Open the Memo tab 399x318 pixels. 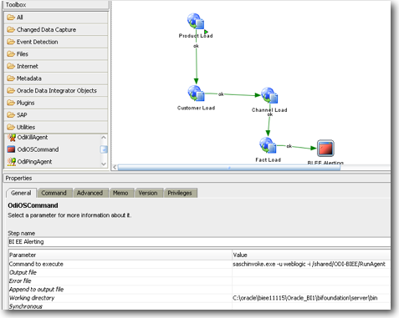click(120, 193)
